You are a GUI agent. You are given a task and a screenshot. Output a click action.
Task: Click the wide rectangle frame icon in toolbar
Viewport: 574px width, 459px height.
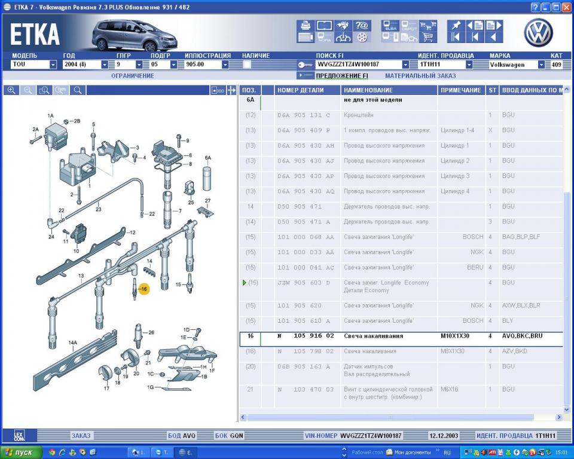(x=324, y=26)
